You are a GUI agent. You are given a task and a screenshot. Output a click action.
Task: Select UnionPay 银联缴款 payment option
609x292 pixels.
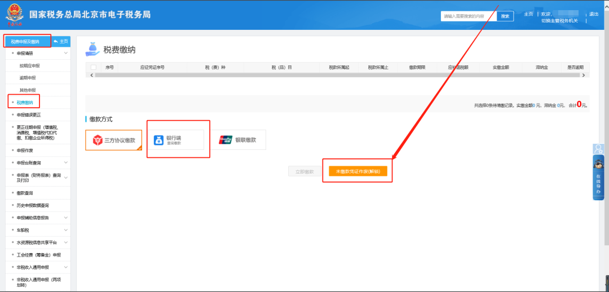point(239,140)
